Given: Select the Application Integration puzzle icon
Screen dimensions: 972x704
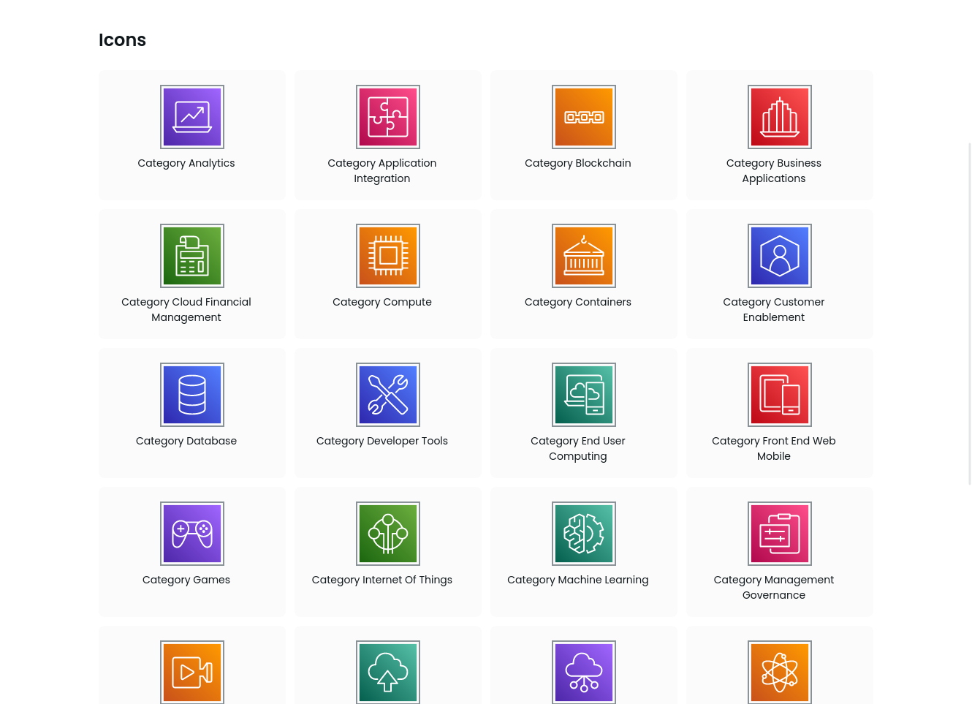Looking at the screenshot, I should click(x=388, y=117).
